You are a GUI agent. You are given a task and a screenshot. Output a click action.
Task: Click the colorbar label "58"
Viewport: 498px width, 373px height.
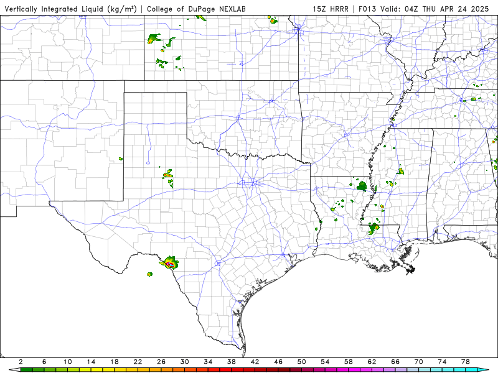click(x=349, y=362)
